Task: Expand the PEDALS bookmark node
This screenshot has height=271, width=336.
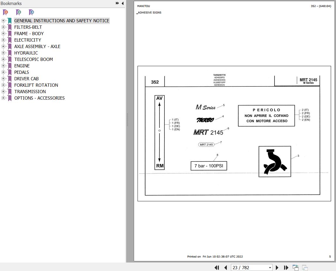Action: pos(3,72)
